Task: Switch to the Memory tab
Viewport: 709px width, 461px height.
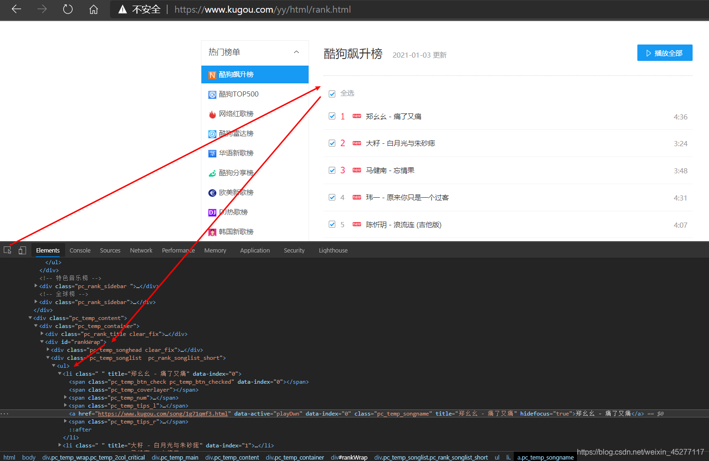Action: (x=215, y=250)
